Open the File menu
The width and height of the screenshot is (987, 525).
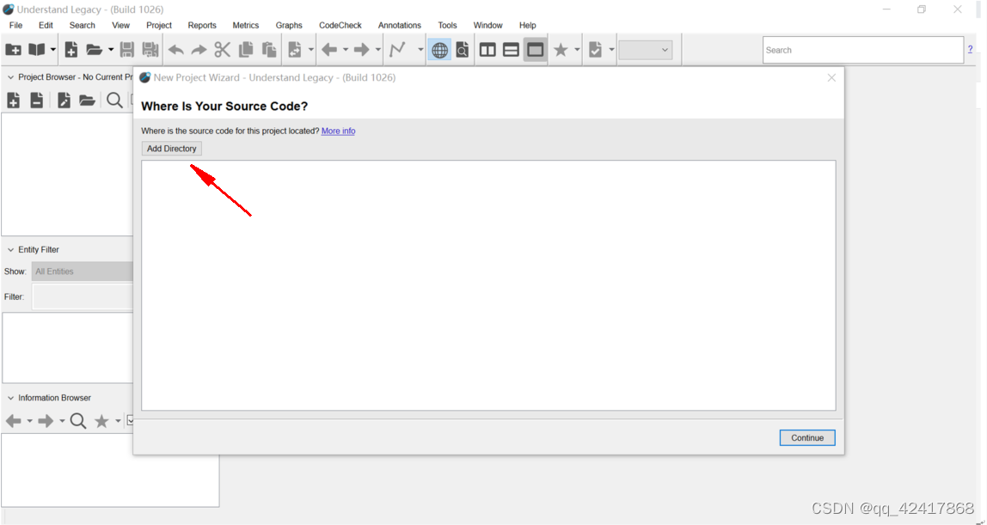tap(15, 25)
